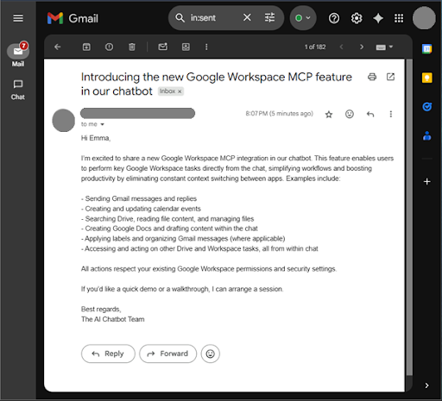Screen dimensions: 442x401
Task: Go to the older message arrow
Action: click(362, 47)
